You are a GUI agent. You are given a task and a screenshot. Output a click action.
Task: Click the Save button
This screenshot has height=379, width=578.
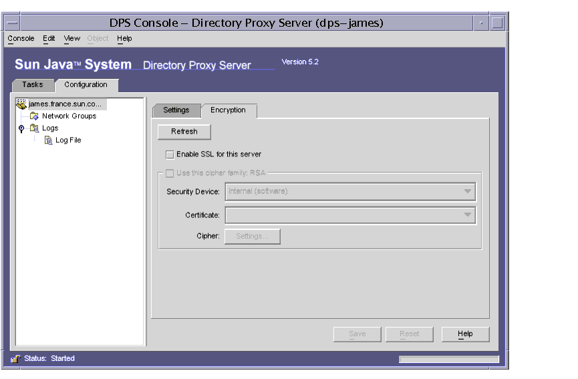357,334
